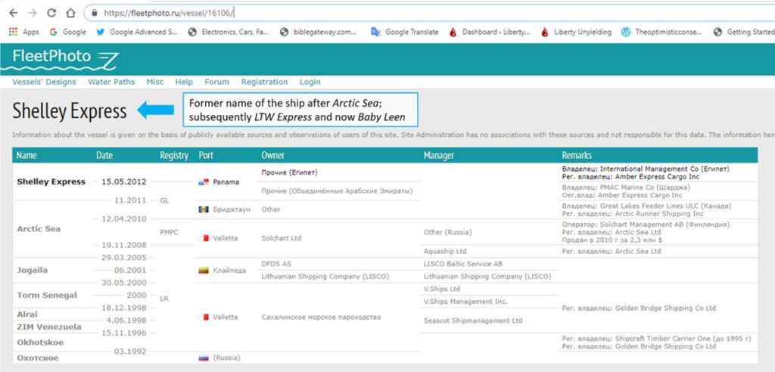775x372 pixels.
Task: Open the Registration page
Action: point(264,82)
